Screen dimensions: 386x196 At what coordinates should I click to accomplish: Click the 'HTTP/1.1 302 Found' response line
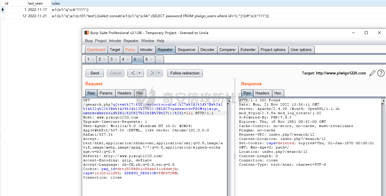pyautogui.click(x=260, y=100)
